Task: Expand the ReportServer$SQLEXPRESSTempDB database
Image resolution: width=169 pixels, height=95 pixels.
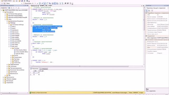Action: point(5,17)
